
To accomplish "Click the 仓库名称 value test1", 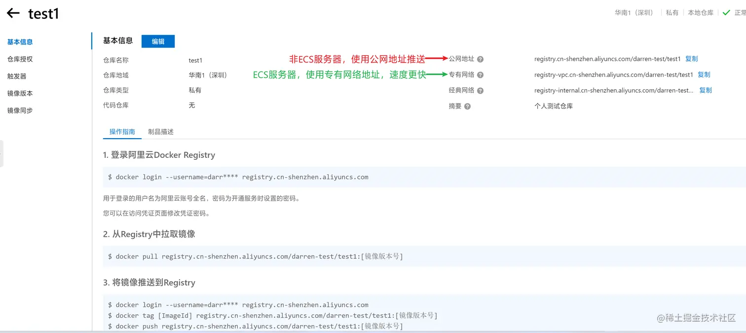I will coord(195,60).
